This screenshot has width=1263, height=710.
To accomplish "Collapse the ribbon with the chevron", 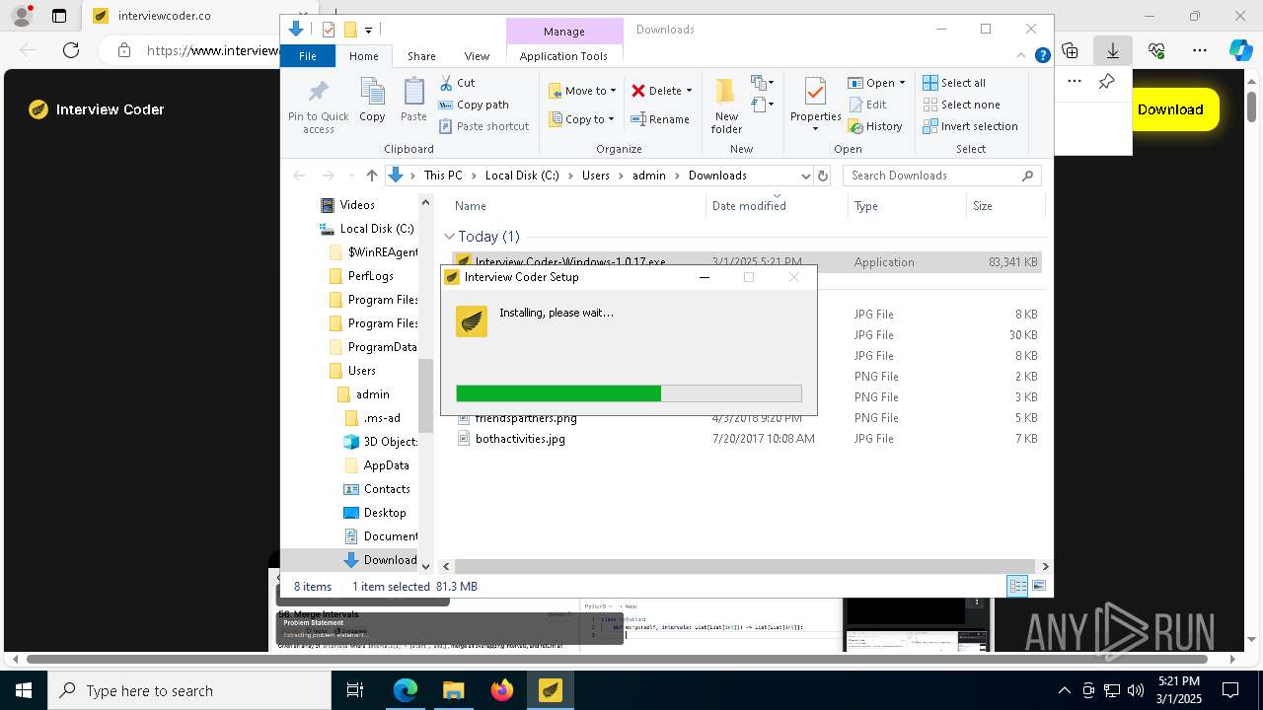I will (x=1021, y=56).
